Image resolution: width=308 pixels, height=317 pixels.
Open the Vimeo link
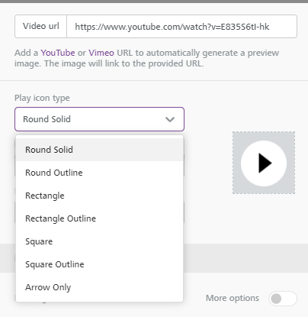(101, 53)
